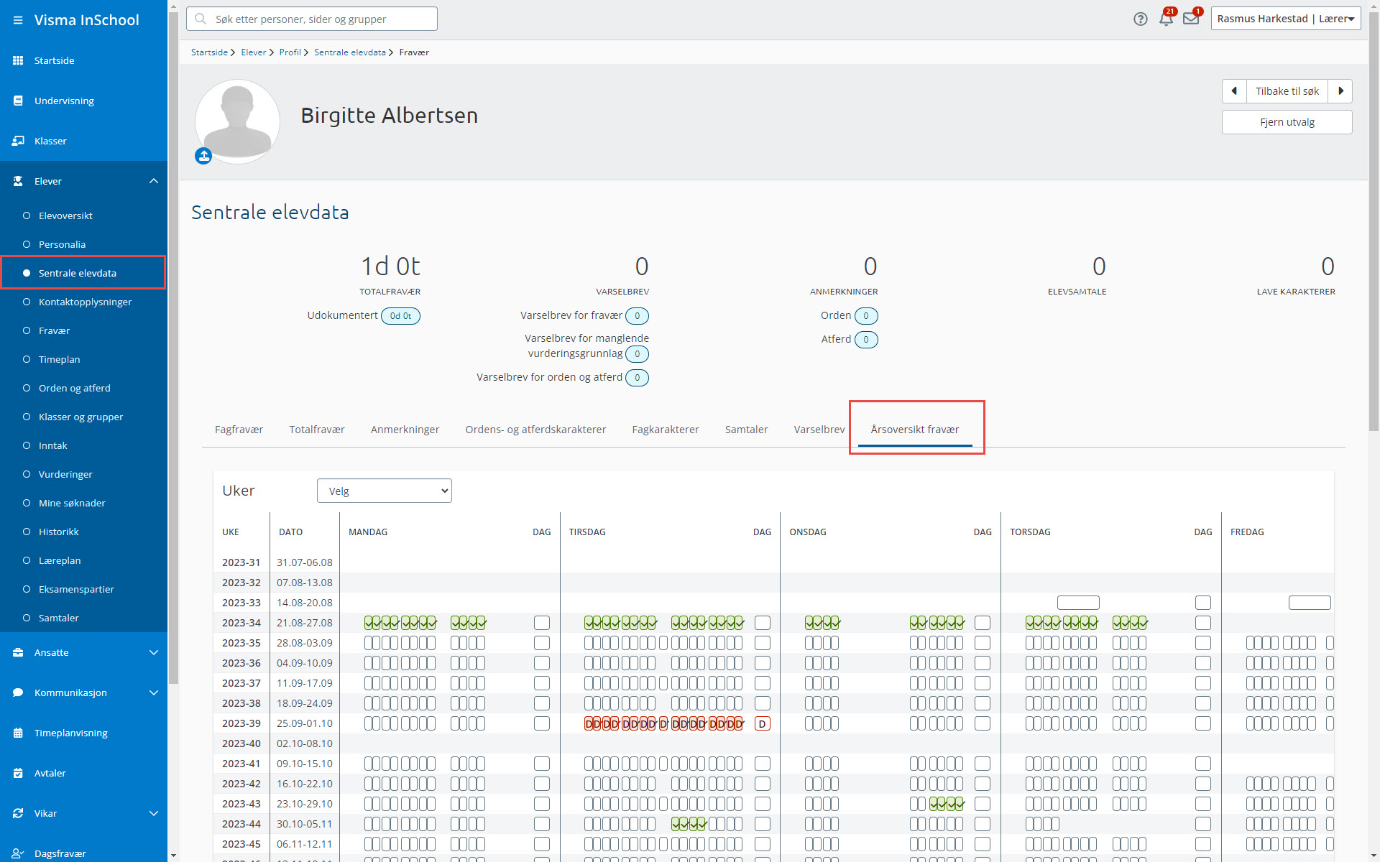Click the Orden count badge
Image resolution: width=1380 pixels, height=862 pixels.
[866, 316]
